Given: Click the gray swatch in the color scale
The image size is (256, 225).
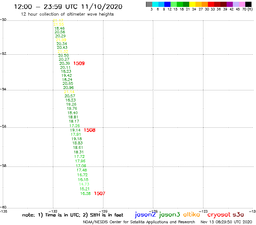Looking at the screenshot, I should point(149,4).
